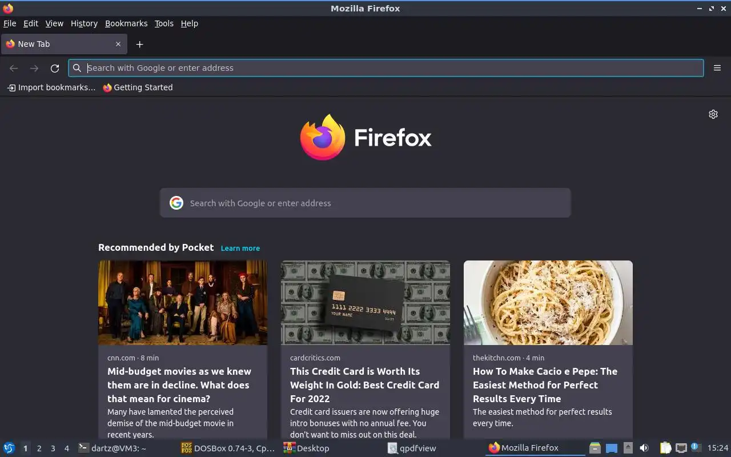Click the Mozilla Firefox taskbar entry
This screenshot has width=731, height=457.
[536, 448]
